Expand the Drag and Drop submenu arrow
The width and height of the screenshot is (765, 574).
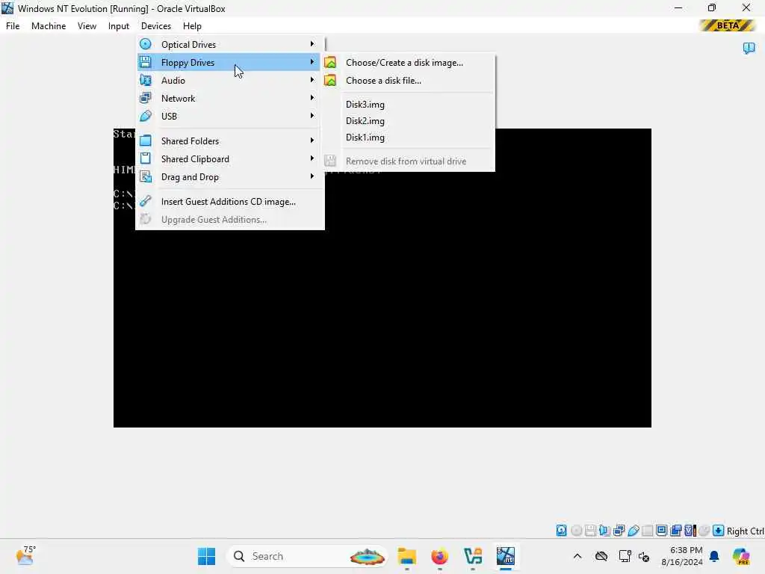[312, 176]
